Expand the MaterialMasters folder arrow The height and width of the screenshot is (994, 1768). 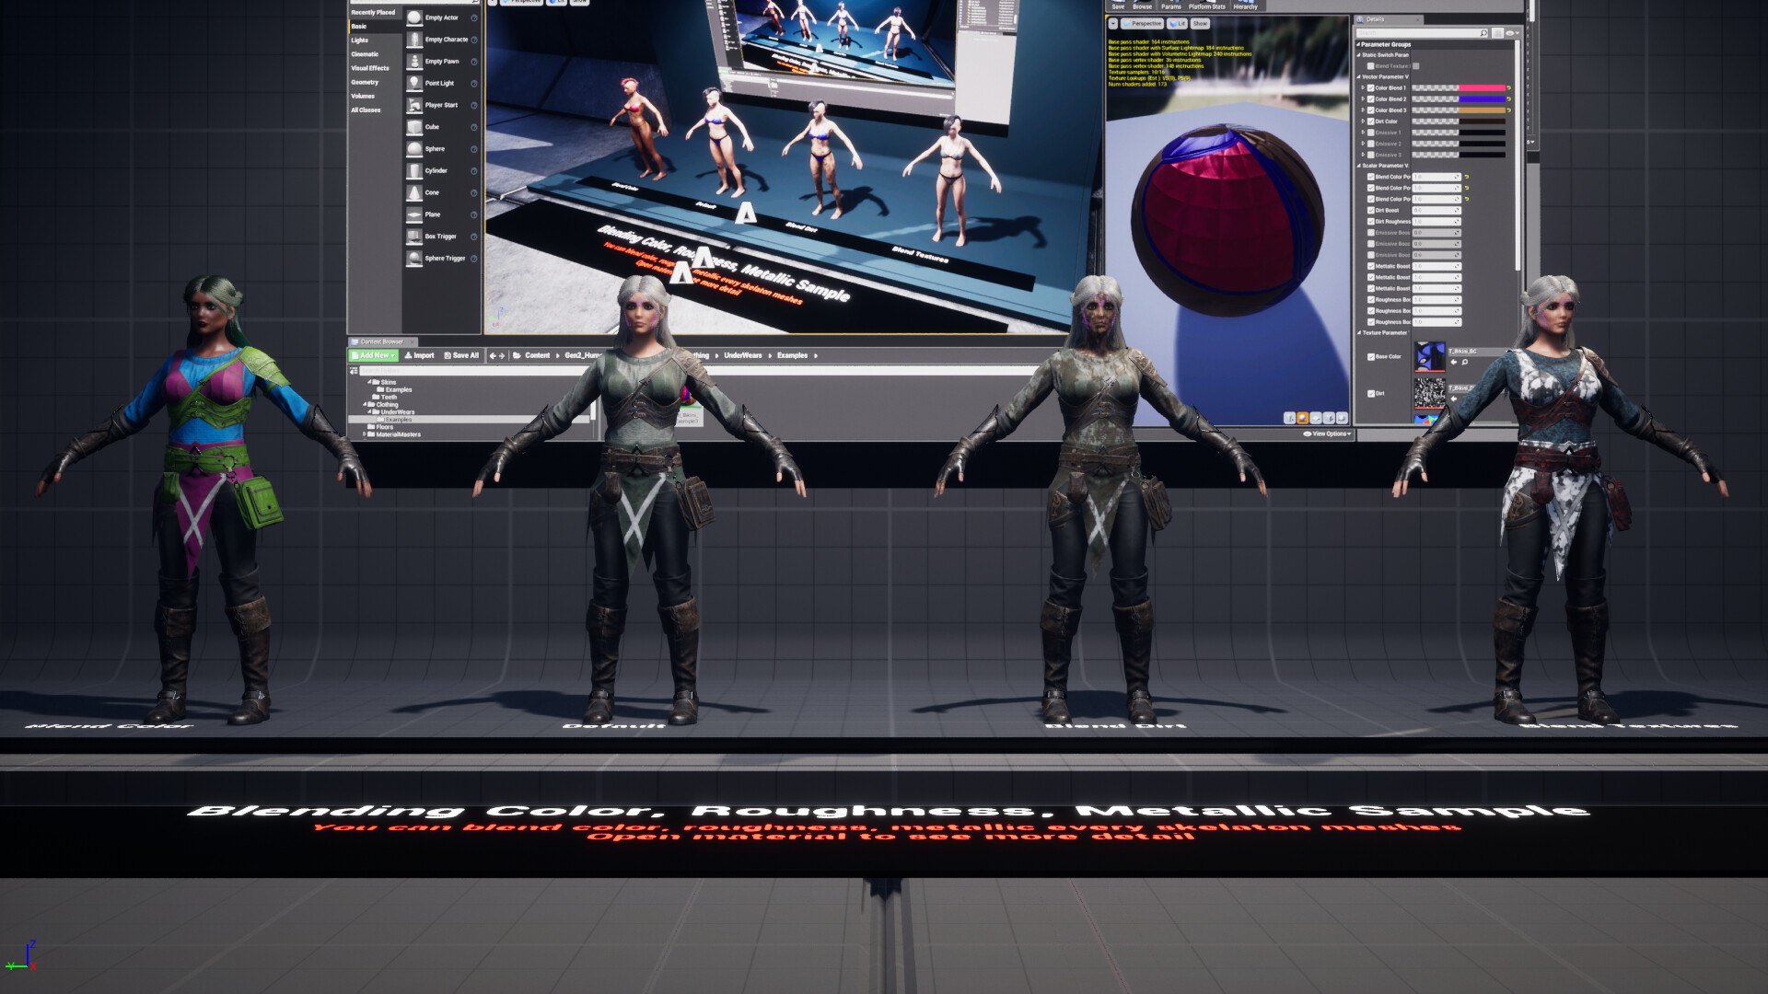click(365, 434)
